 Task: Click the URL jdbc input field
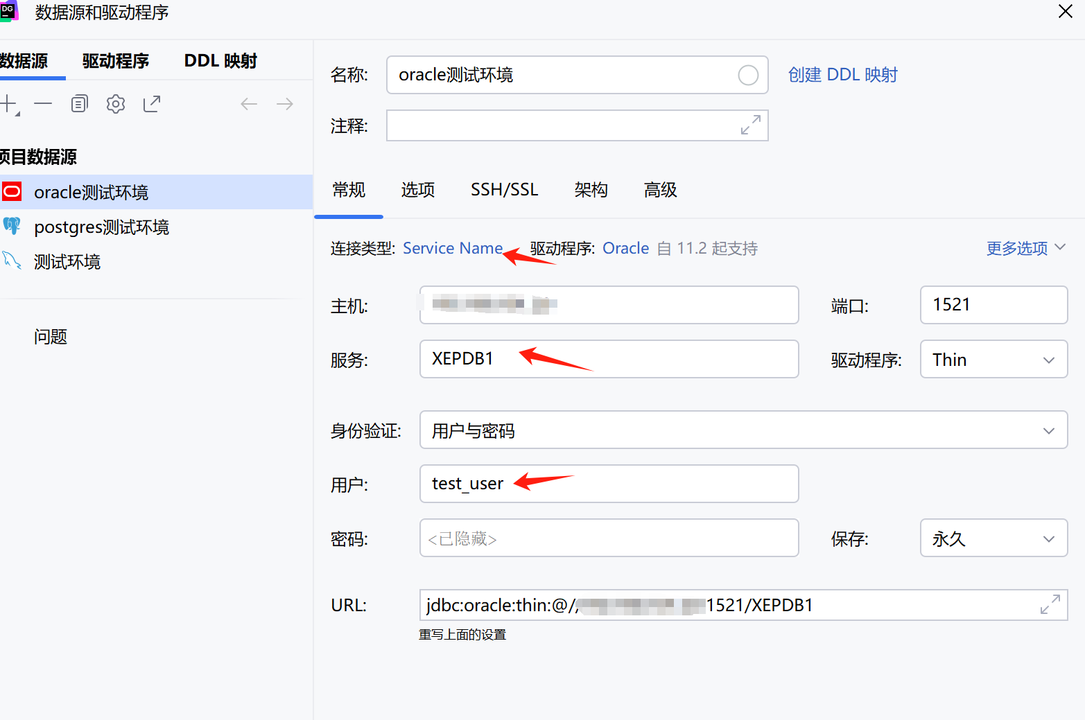pyautogui.click(x=744, y=605)
